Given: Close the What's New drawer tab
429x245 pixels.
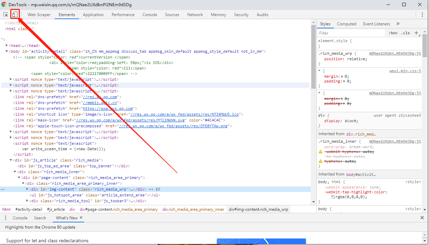Looking at the screenshot, I should point(81,218).
